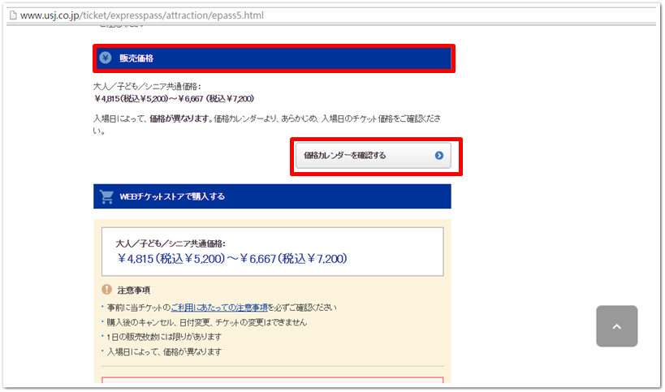Click the yen icon in the 販売価格 header

pos(106,58)
